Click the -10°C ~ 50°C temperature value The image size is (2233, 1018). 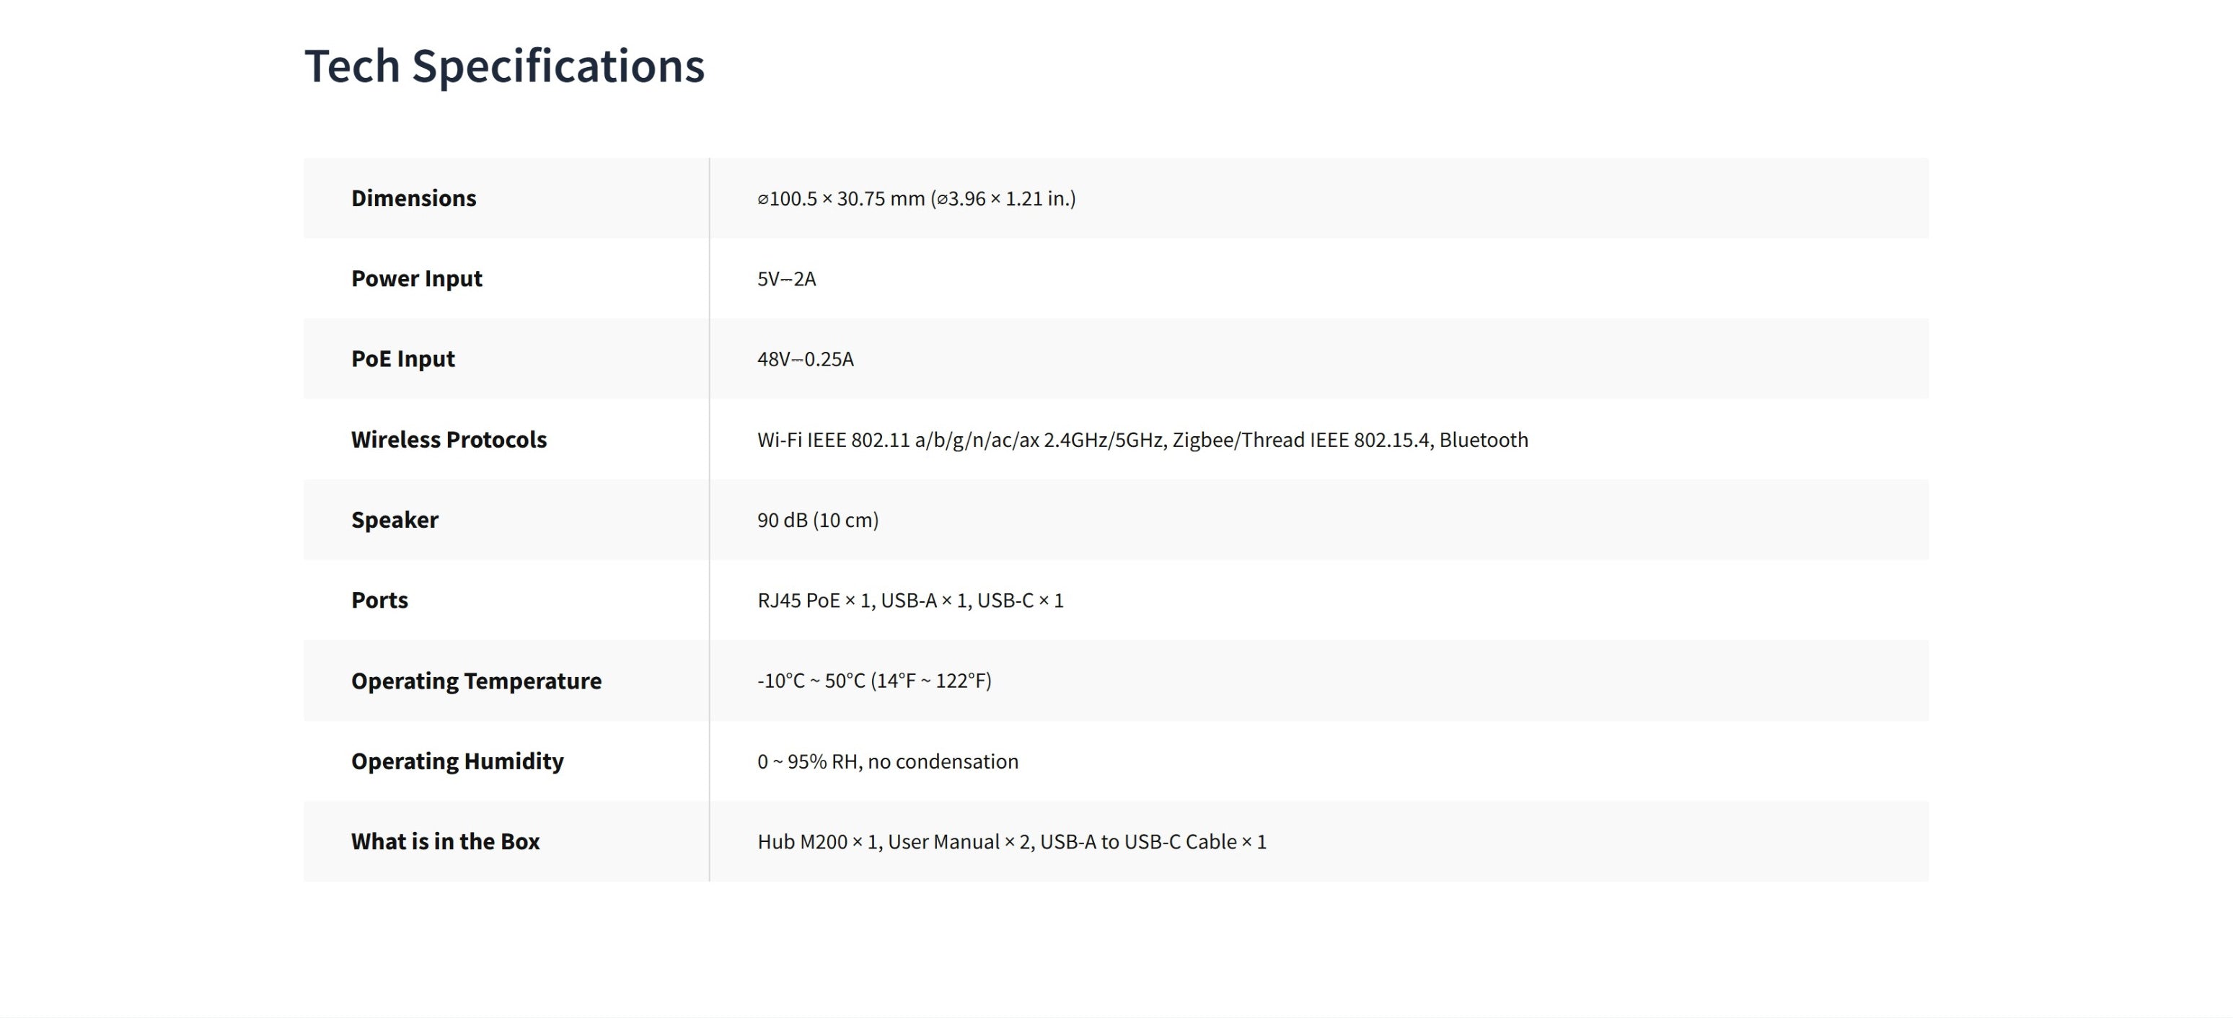(873, 681)
